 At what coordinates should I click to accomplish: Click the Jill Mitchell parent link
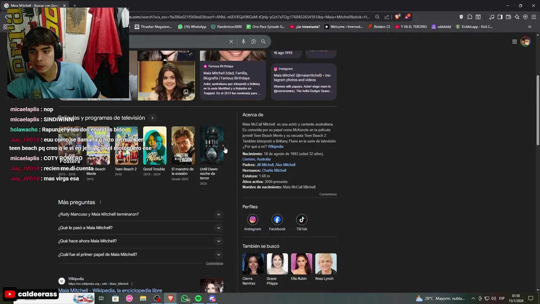265,165
